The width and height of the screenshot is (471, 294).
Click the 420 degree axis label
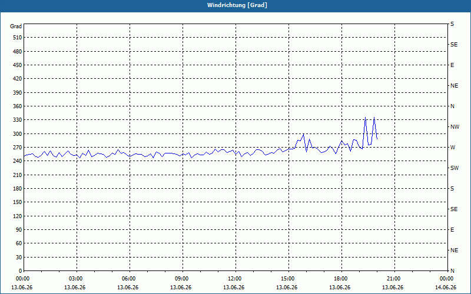pos(18,79)
